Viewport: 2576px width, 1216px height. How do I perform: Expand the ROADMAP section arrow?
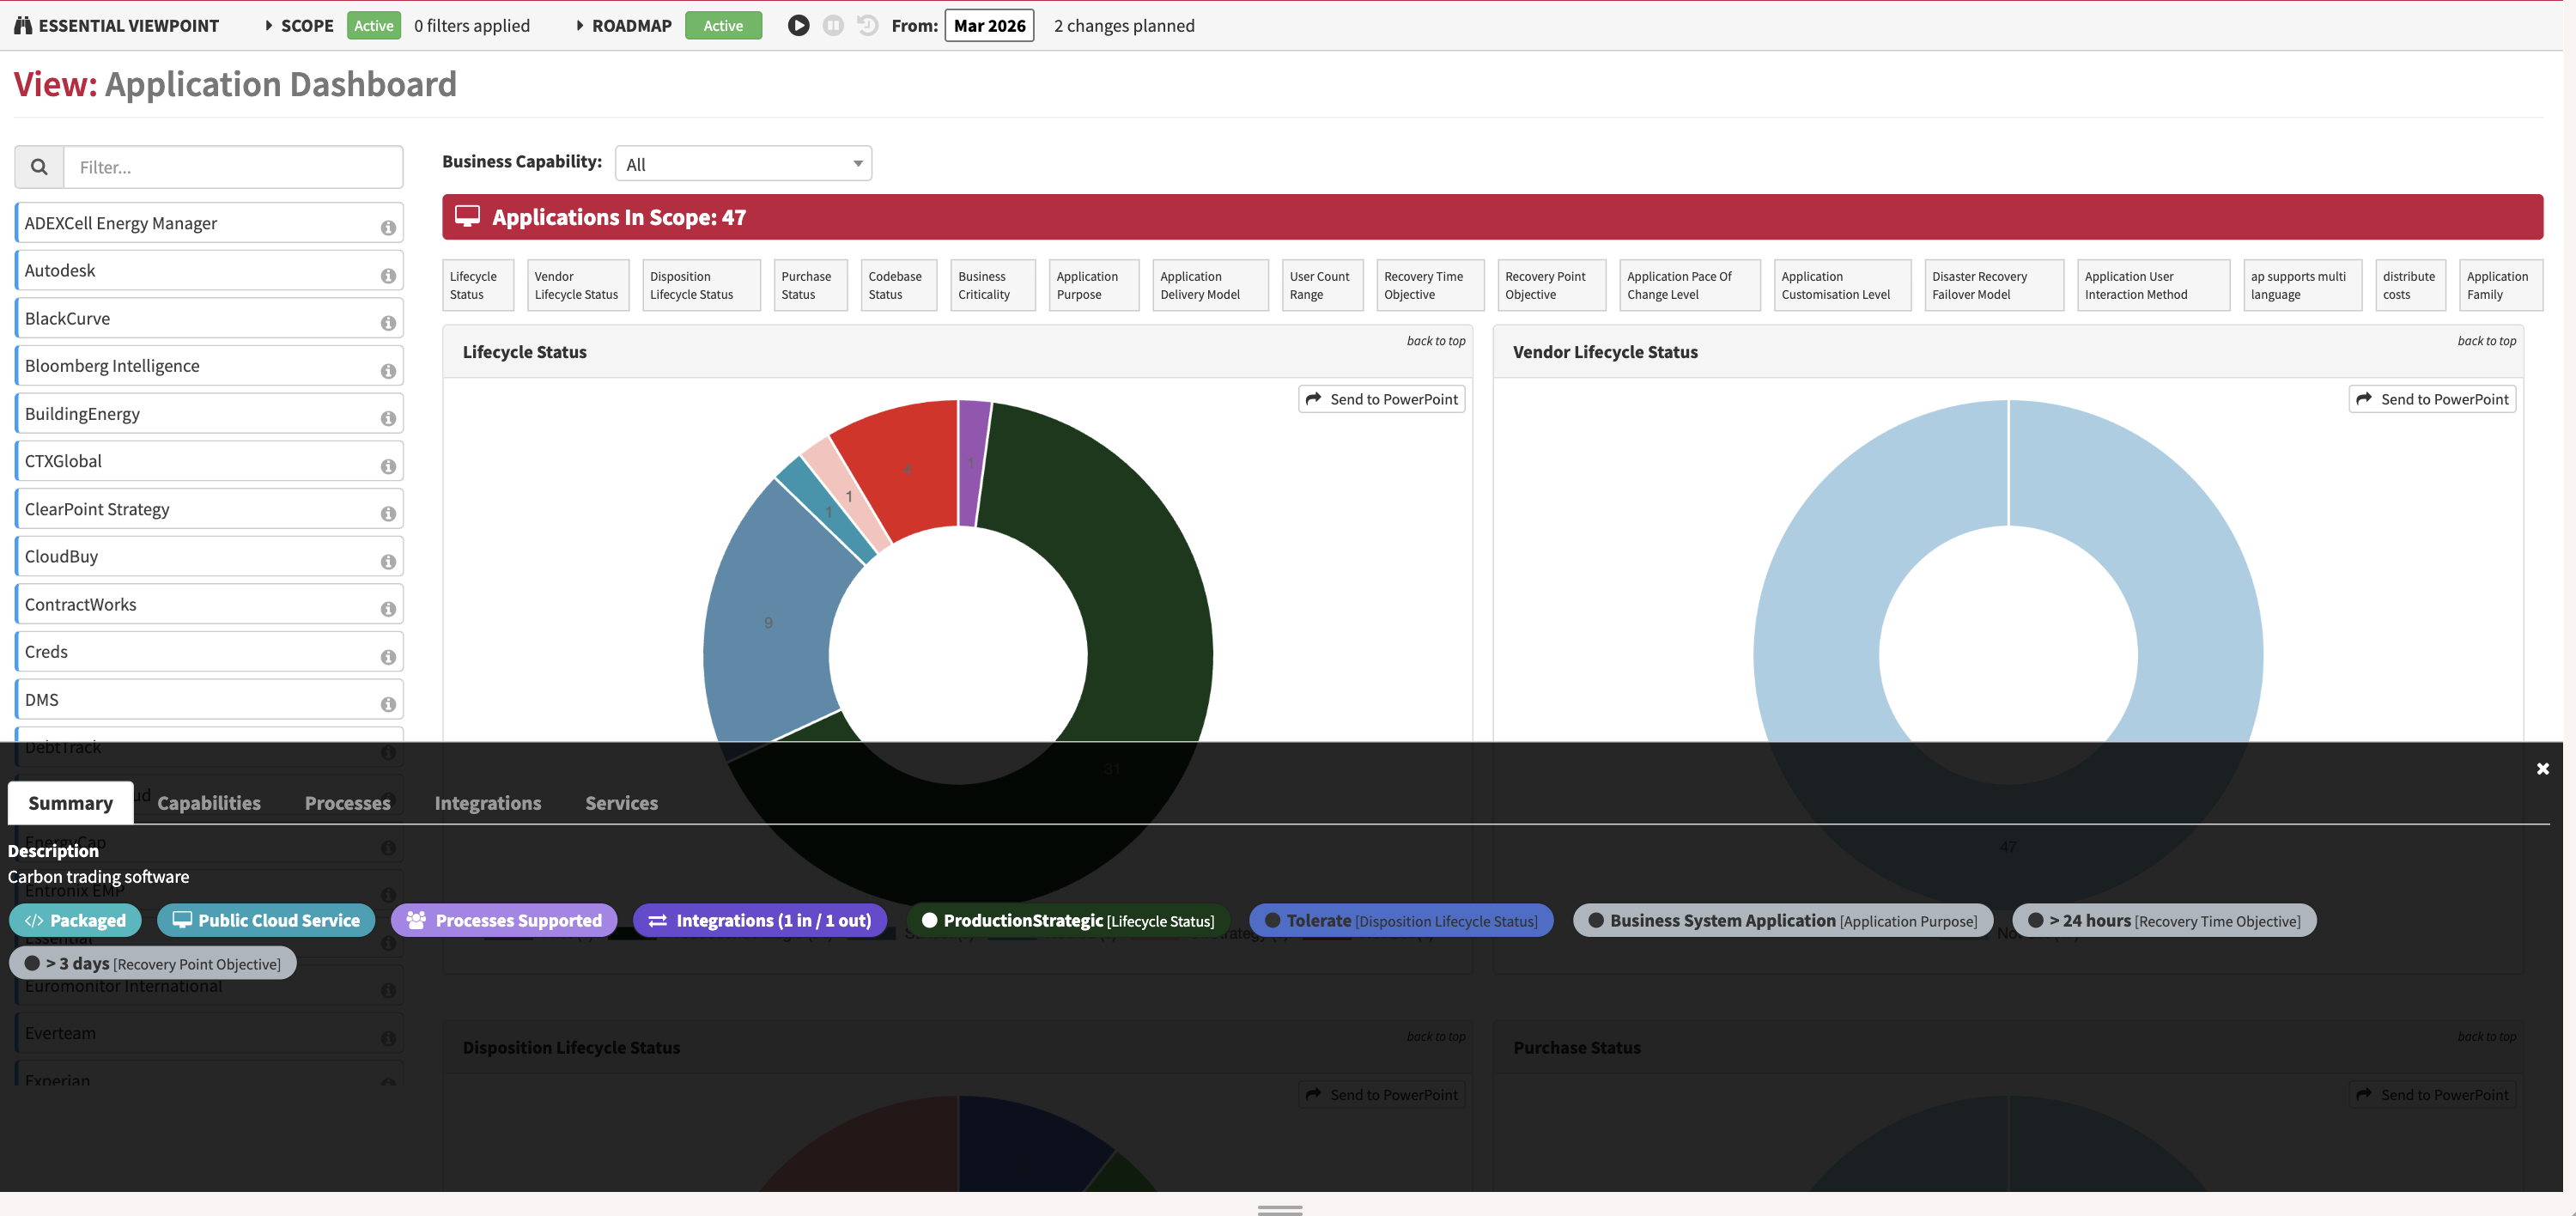pos(579,26)
